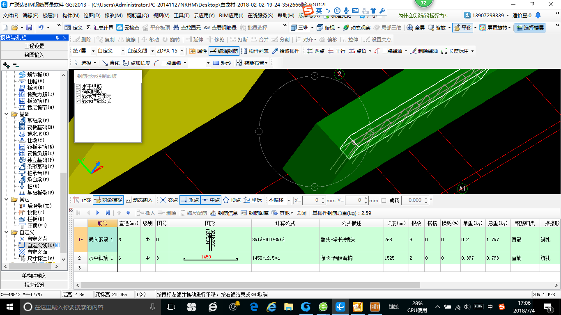
Task: Select 拾取构件 pick component tool
Action: coord(285,51)
